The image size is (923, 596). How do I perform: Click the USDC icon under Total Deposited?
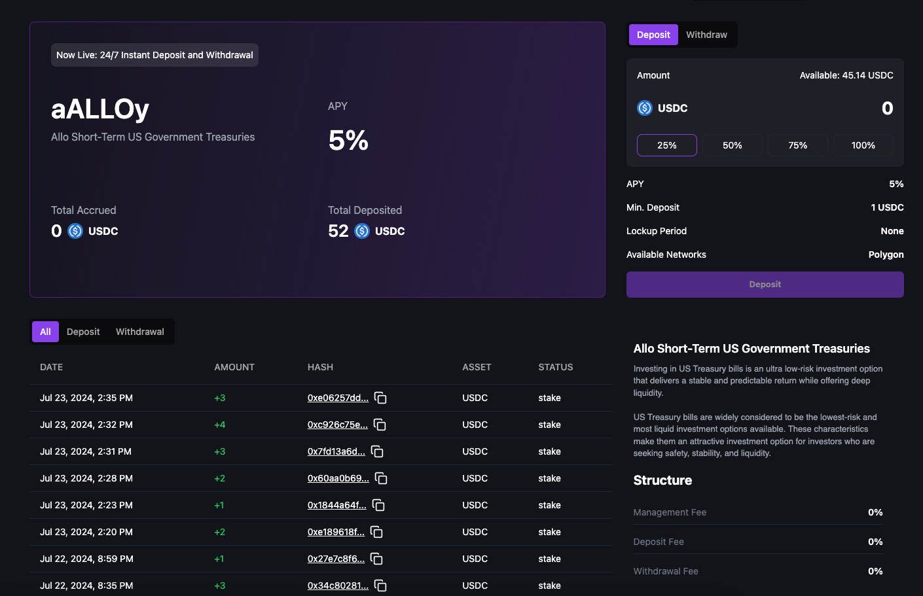(x=362, y=231)
